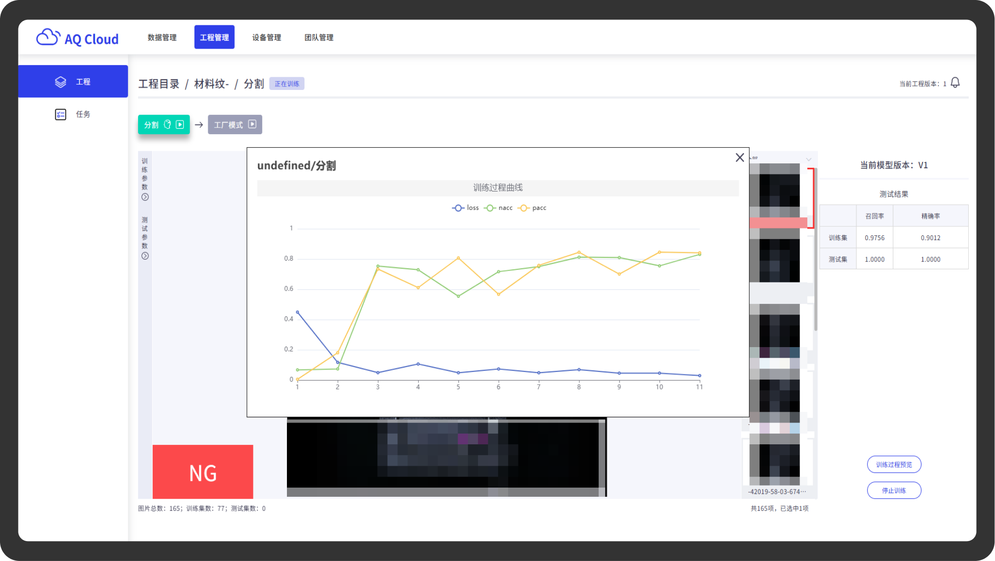Open the 数据管理 menu tab

point(162,37)
